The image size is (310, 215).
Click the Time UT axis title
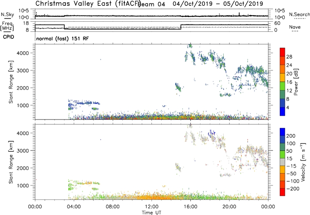152,213
